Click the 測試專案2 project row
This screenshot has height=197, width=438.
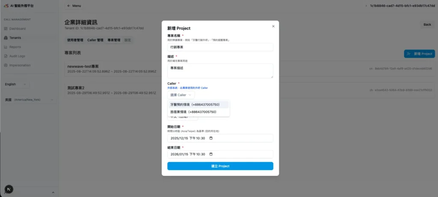tap(249, 90)
